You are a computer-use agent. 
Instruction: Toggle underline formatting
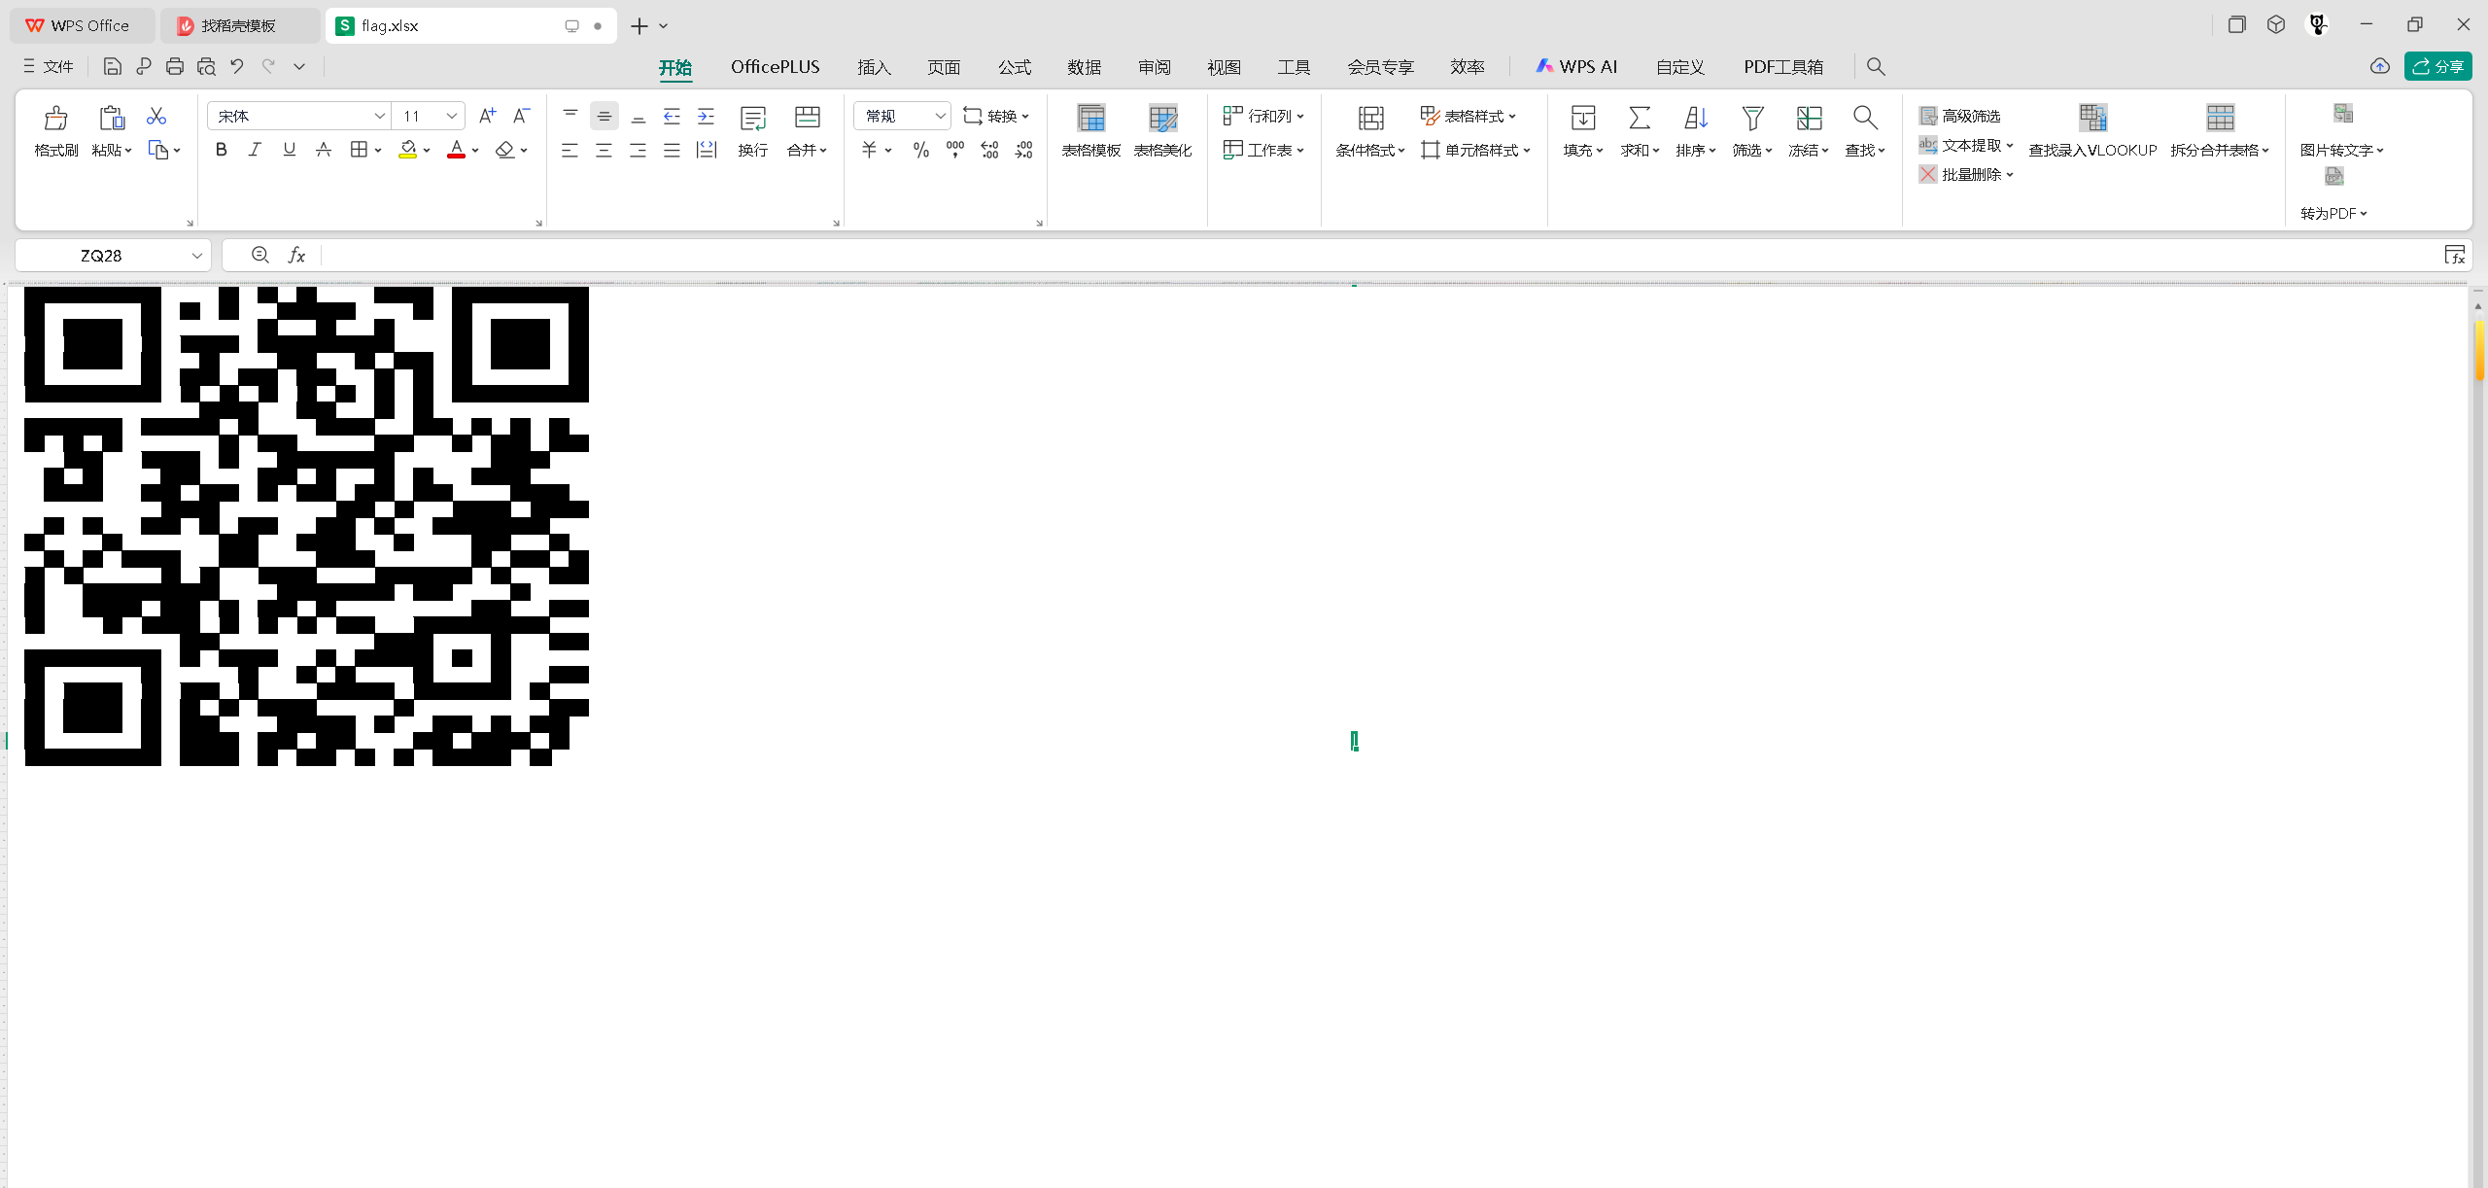click(289, 150)
